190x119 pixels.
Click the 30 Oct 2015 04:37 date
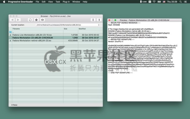click(x=90, y=41)
